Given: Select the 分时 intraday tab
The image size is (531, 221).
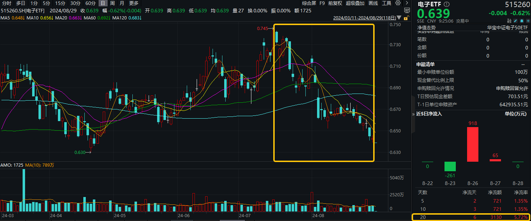Looking at the screenshot, I should tap(7, 3).
